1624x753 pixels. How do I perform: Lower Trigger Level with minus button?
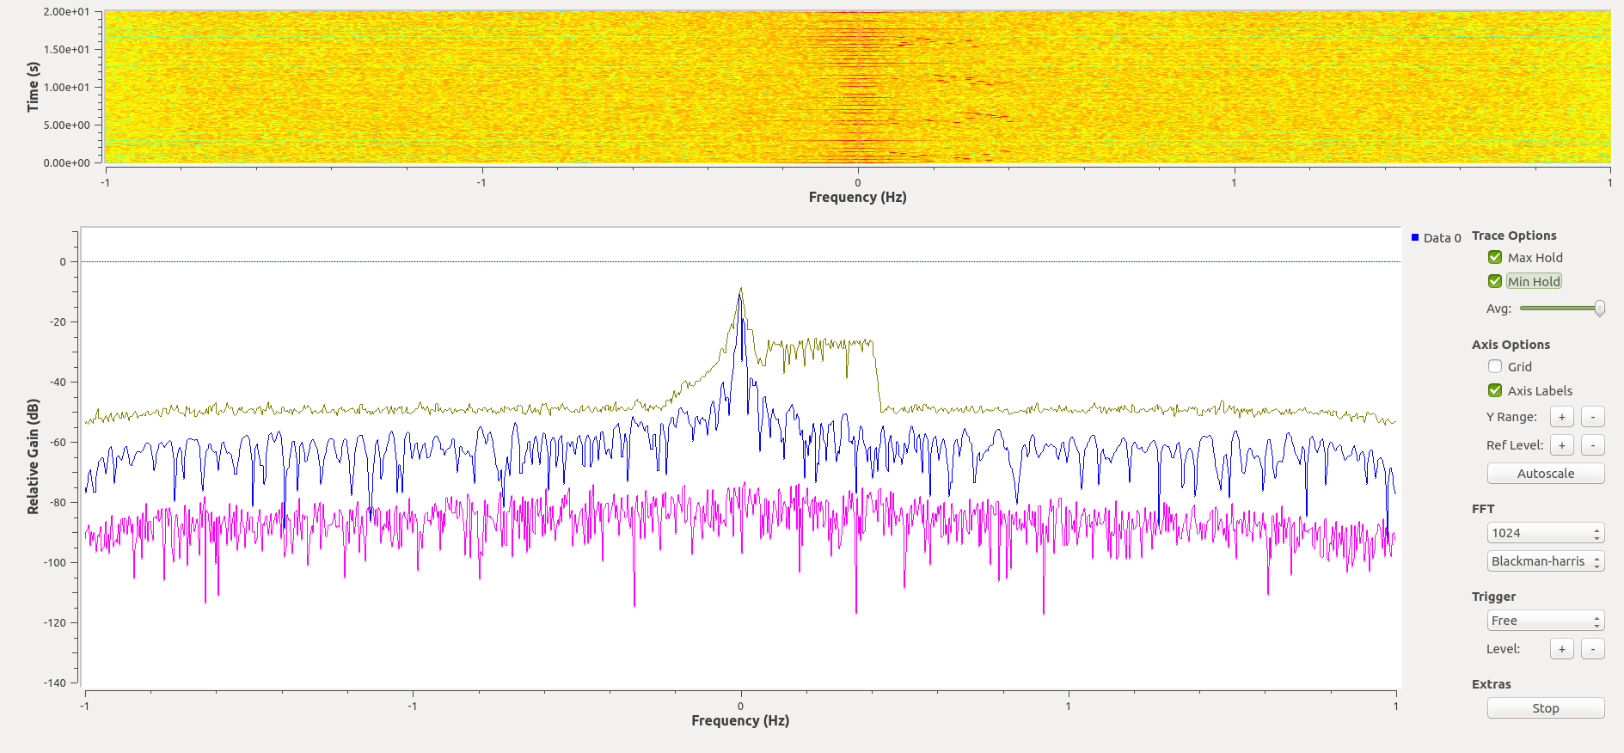[1593, 649]
